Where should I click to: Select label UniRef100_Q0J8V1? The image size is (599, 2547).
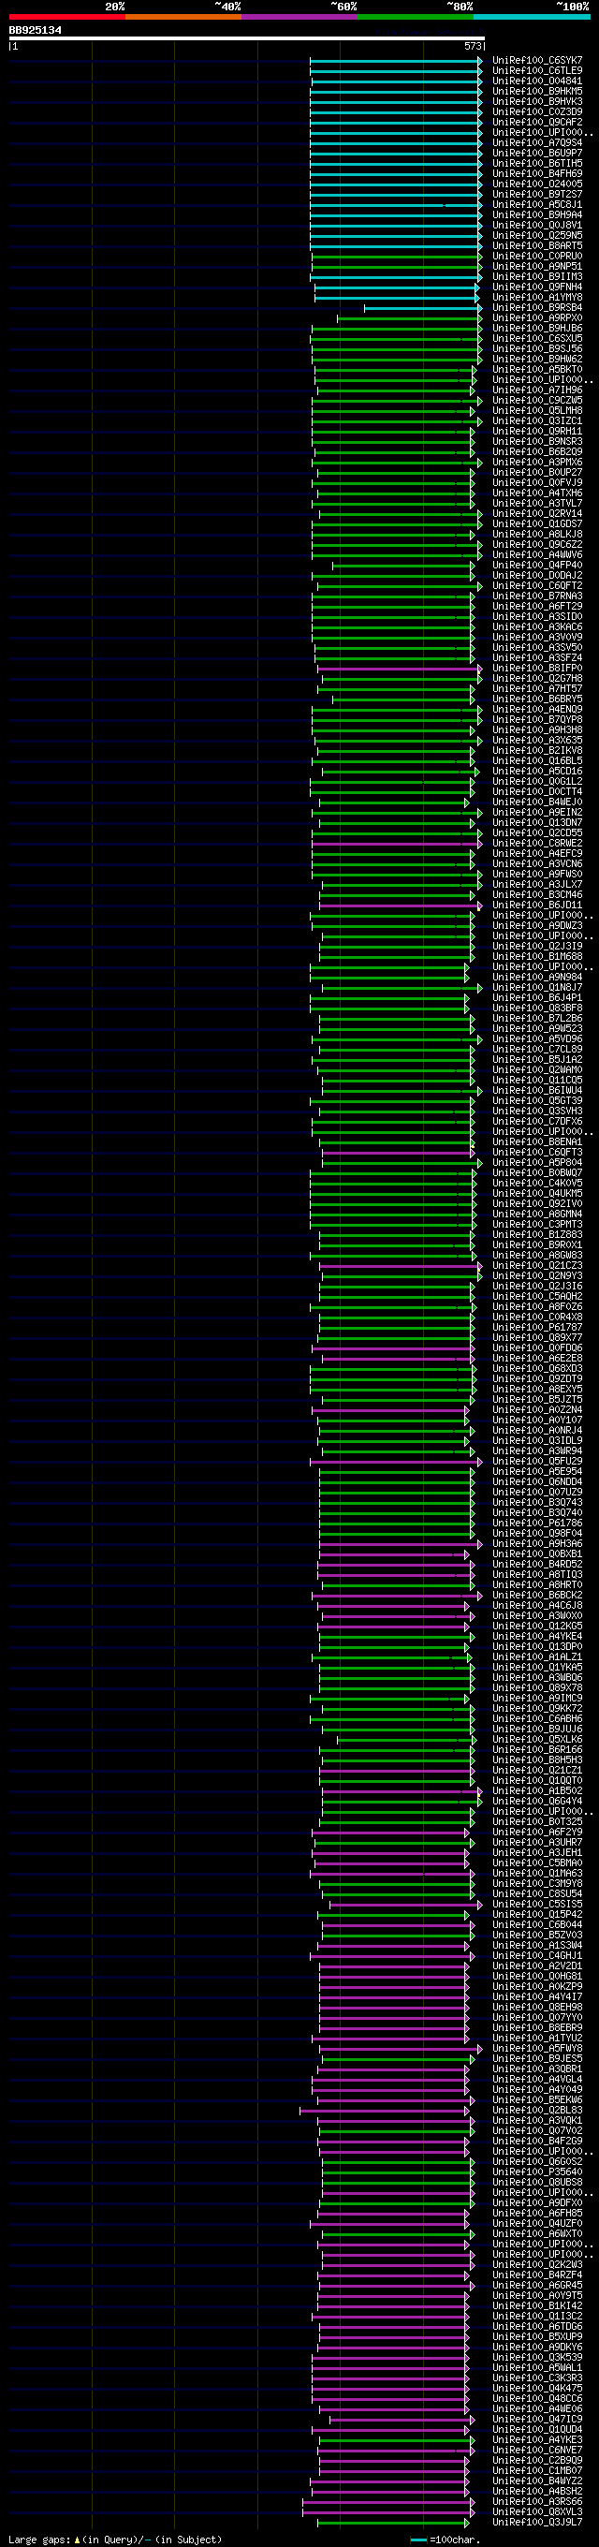(x=538, y=226)
